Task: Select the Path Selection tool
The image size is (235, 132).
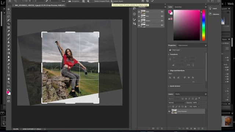Action: tap(8, 71)
